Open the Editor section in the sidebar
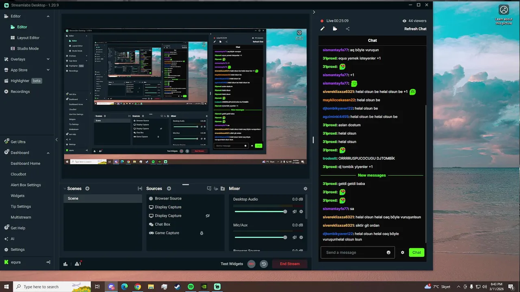This screenshot has height=292, width=520. tap(15, 16)
